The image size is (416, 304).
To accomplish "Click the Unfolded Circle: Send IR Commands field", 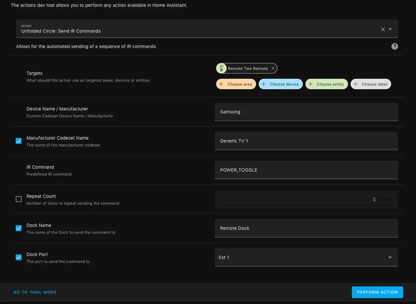I will tap(207, 28).
